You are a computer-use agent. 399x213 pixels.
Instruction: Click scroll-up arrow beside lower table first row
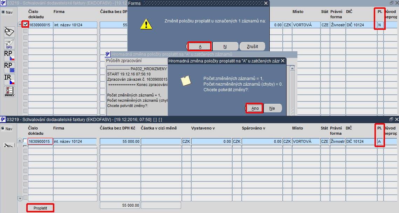(20, 141)
